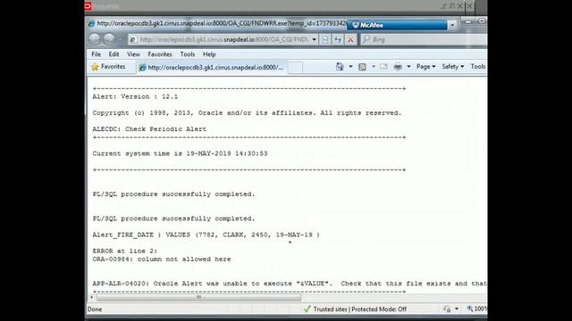
Task: Click the Home icon in command bar
Action: click(x=340, y=67)
